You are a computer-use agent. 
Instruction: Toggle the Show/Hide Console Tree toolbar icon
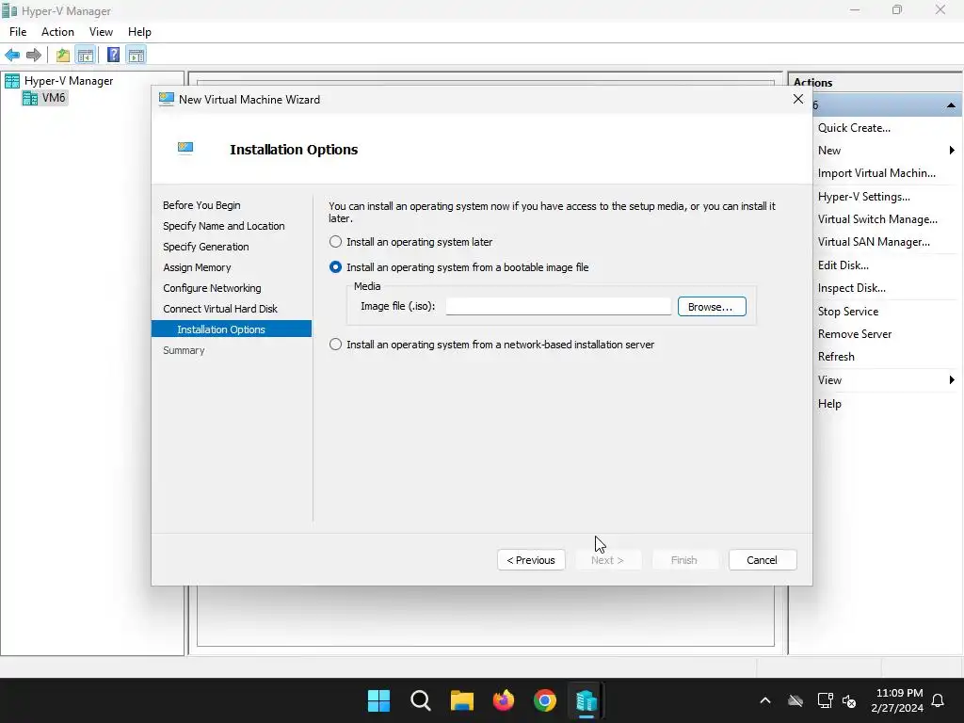pyautogui.click(x=86, y=56)
